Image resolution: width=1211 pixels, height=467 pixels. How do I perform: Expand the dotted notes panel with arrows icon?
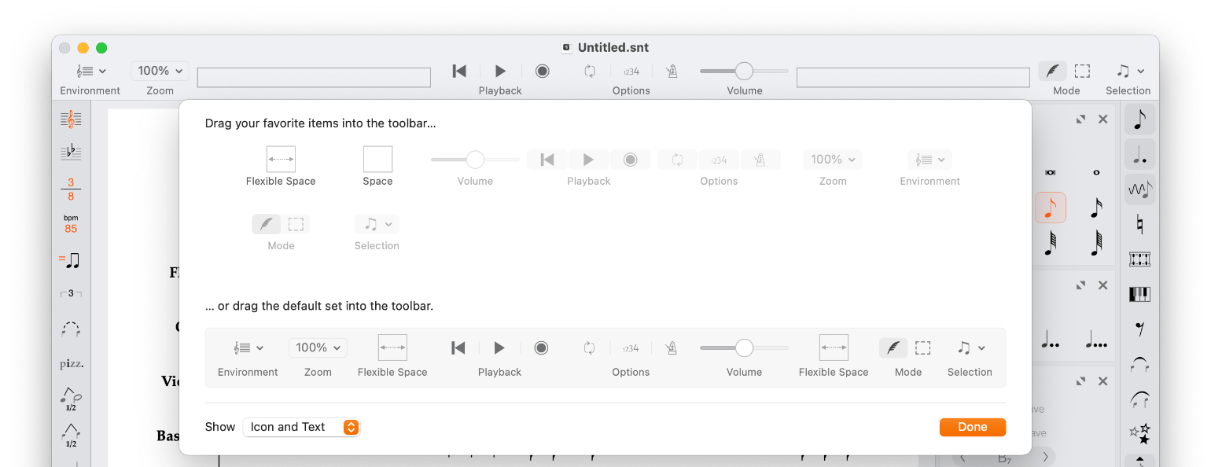click(x=1080, y=285)
